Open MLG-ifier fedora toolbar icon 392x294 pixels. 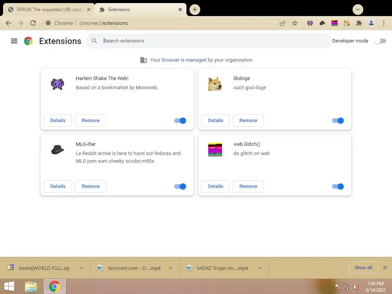click(x=322, y=23)
